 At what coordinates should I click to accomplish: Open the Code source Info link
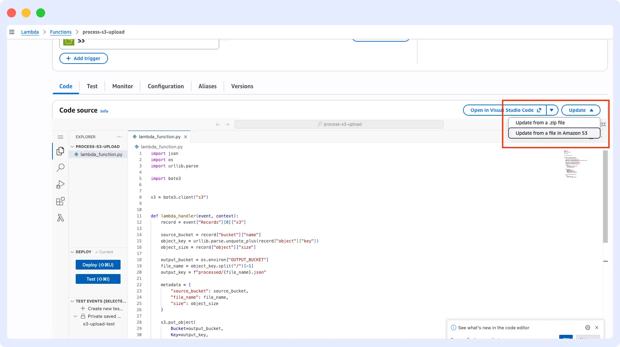[104, 111]
